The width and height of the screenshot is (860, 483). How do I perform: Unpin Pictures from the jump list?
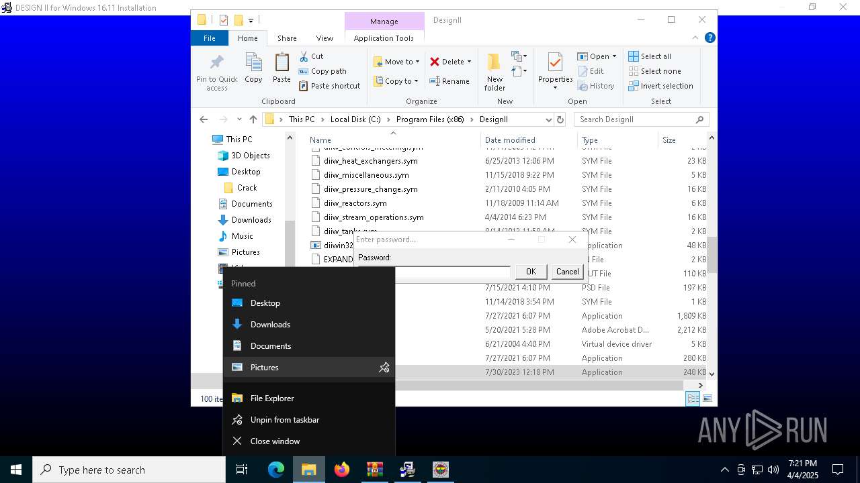pyautogui.click(x=384, y=368)
